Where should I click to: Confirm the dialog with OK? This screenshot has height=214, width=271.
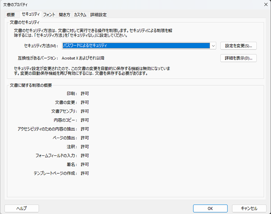210,208
